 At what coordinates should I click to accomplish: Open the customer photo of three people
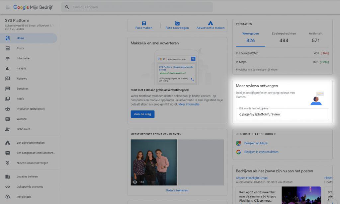154,163
